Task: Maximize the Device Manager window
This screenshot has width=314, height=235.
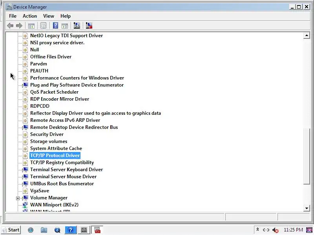Action: click(x=299, y=7)
